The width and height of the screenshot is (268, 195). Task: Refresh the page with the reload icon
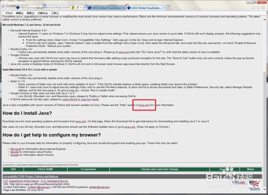coord(84,7)
